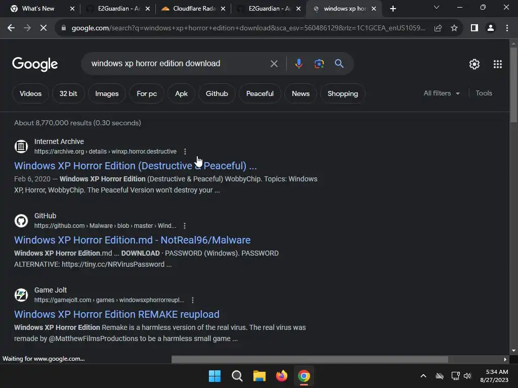The image size is (518, 388).
Task: Click the Game Jolt site favicon
Action: click(x=21, y=295)
